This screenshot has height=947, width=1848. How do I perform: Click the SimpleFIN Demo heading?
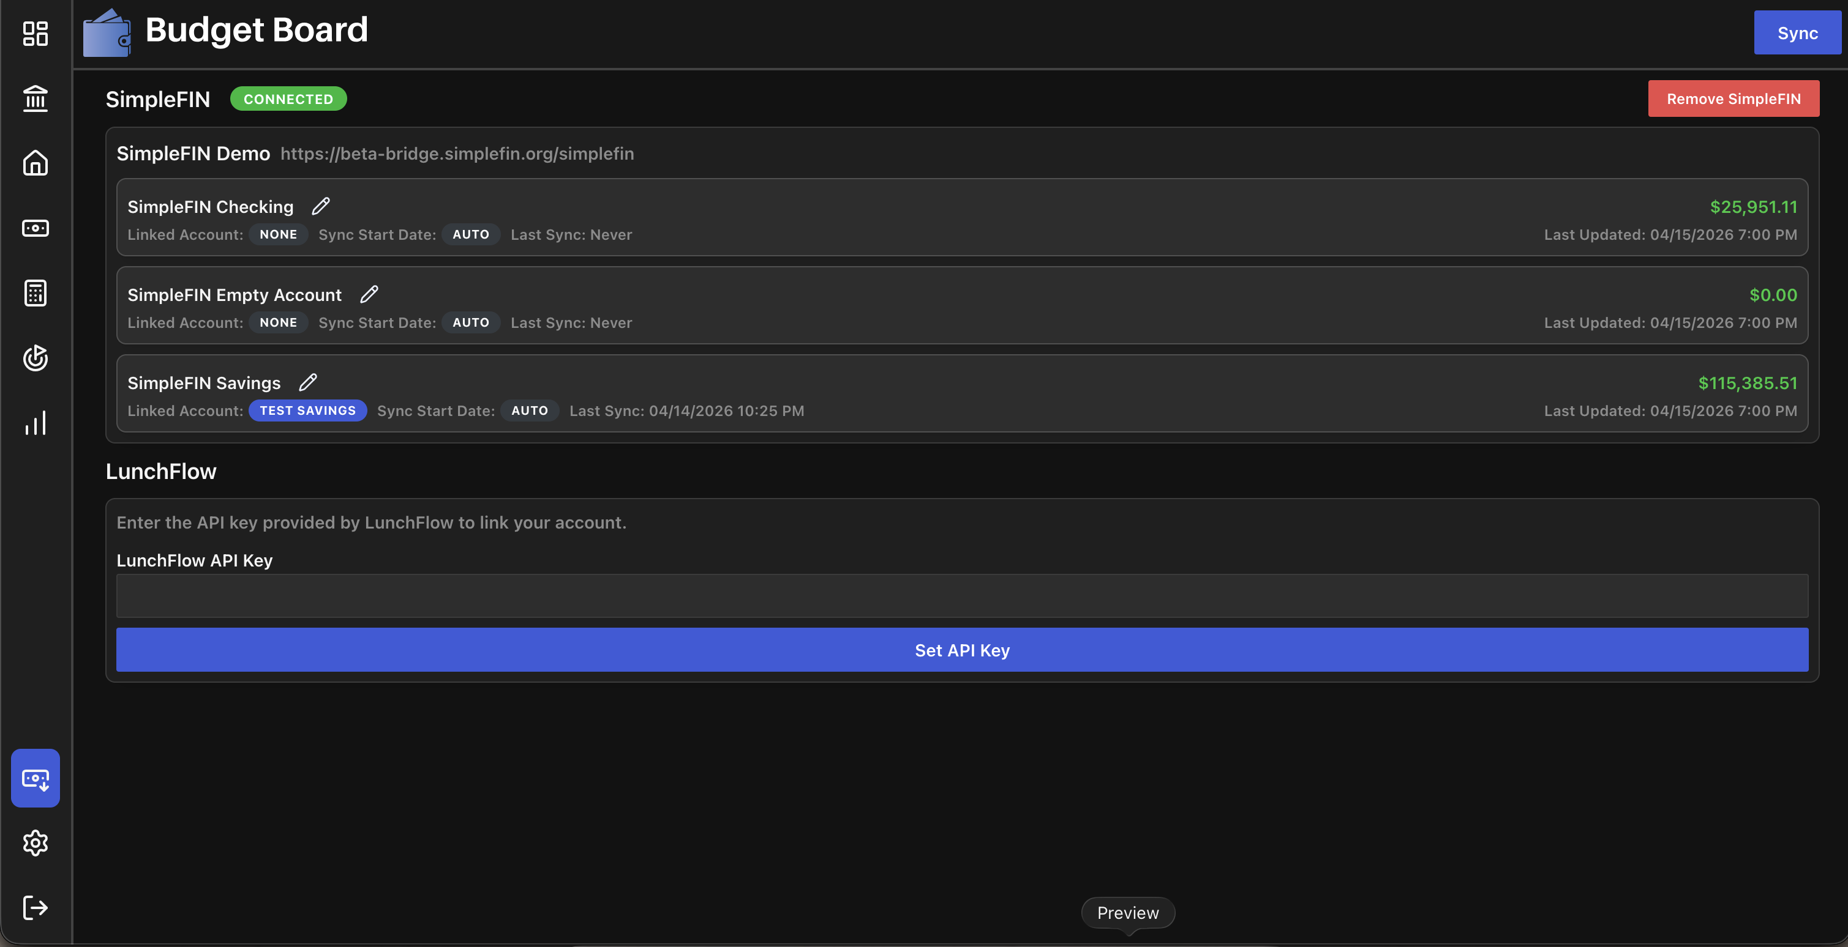pos(193,154)
